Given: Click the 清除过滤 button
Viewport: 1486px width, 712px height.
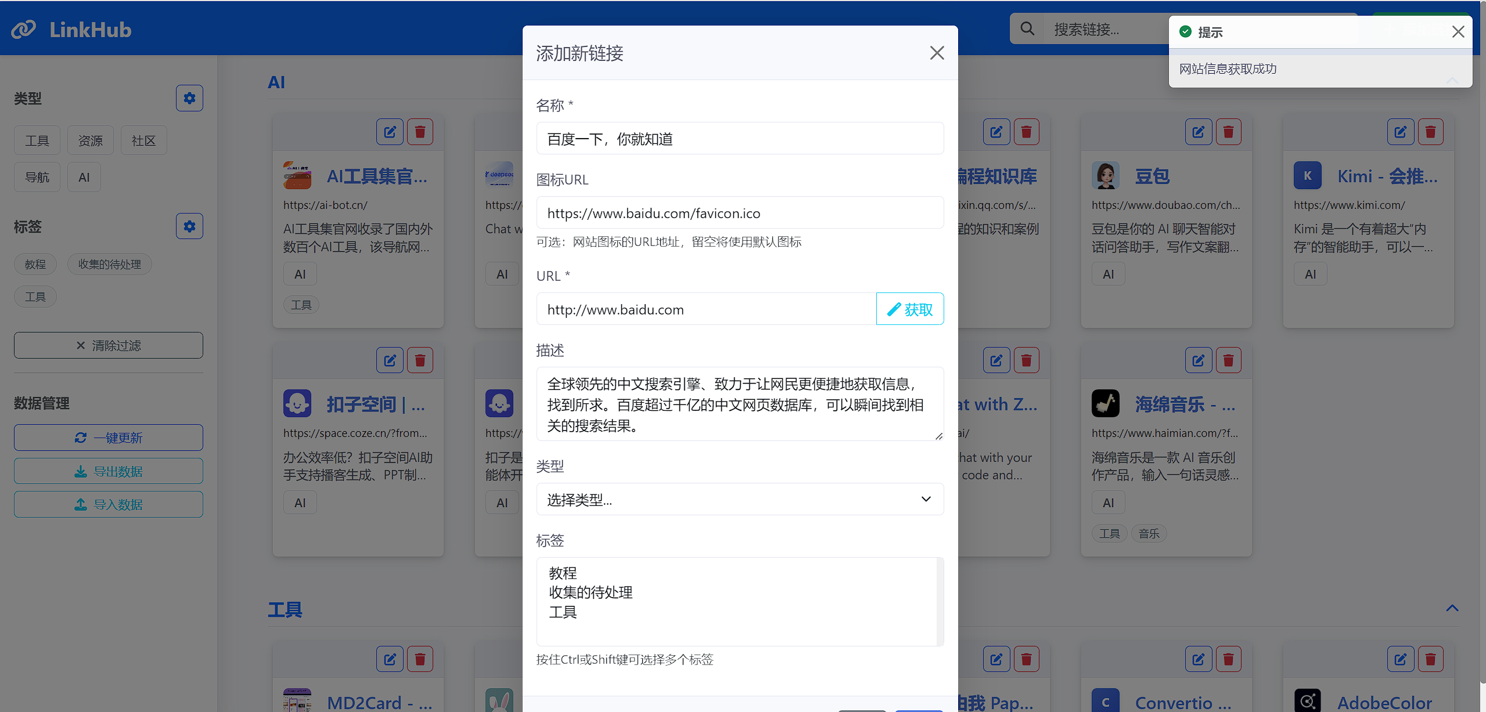Looking at the screenshot, I should point(109,345).
